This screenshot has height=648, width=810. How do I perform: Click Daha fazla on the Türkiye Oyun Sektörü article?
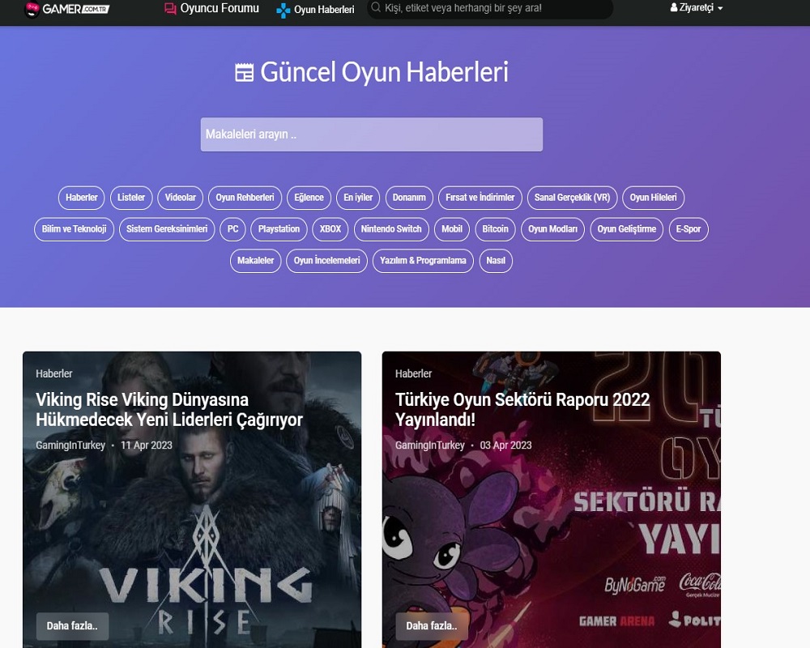pos(432,626)
